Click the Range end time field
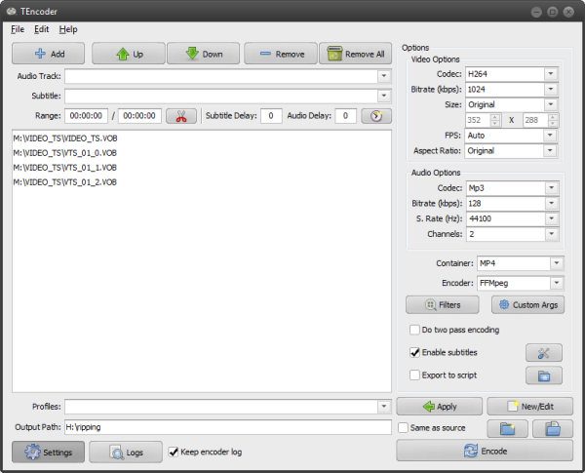 pyautogui.click(x=139, y=116)
